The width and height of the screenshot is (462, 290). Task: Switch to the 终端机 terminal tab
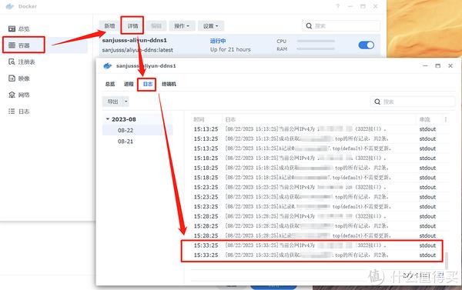pyautogui.click(x=169, y=84)
